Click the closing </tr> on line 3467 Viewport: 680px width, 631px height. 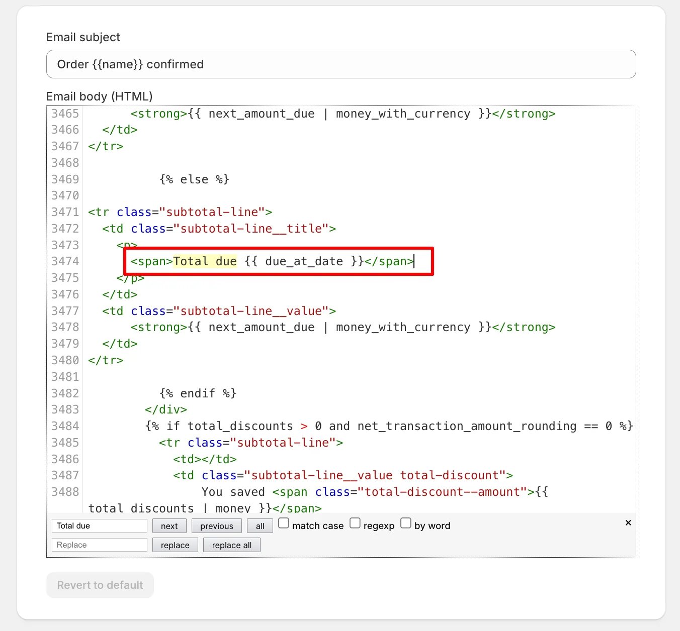[106, 146]
